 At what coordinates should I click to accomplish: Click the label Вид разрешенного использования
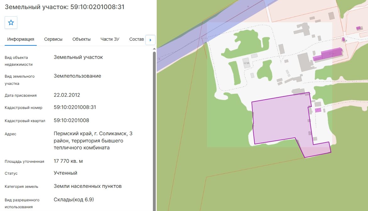pos(22,203)
